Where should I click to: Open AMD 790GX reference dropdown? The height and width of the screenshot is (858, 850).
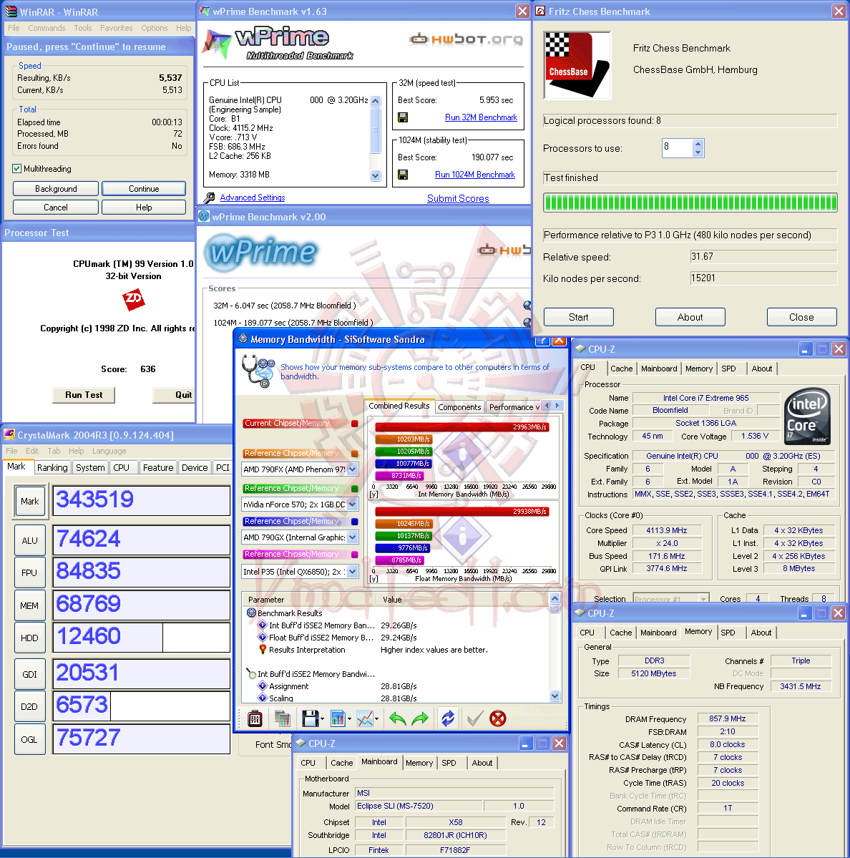(x=352, y=537)
